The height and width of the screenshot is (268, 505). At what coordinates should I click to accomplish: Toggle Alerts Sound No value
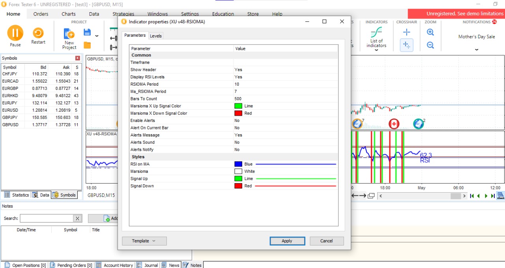[x=237, y=142]
